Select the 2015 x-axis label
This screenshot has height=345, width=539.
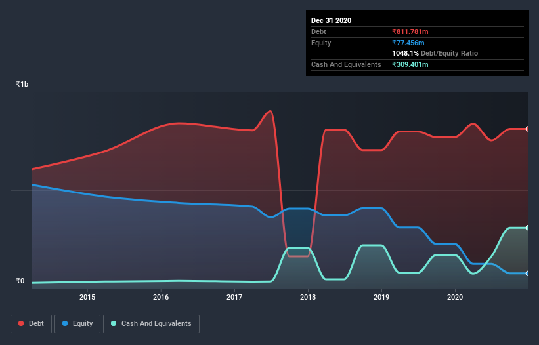[87, 297]
